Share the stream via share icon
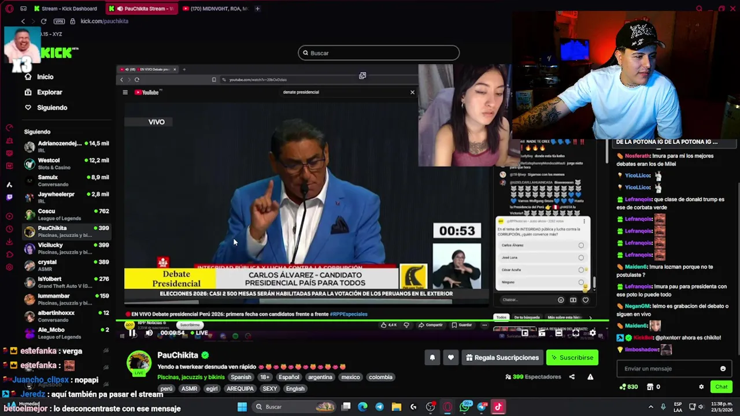 point(572,377)
